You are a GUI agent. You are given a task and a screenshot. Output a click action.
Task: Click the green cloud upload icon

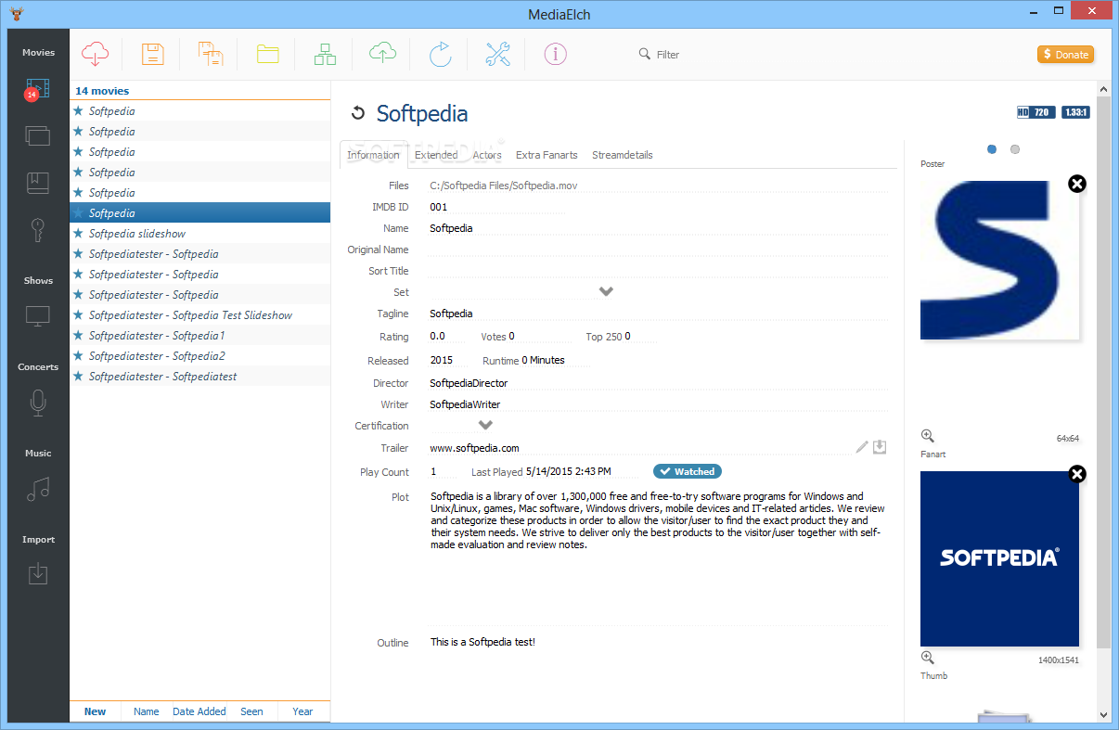click(382, 54)
